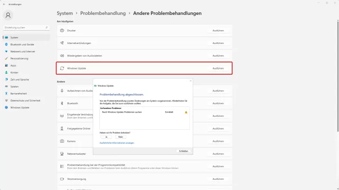Click the Windows Update sync icon in the highlighted row
The image size is (339, 190).
(x=62, y=68)
